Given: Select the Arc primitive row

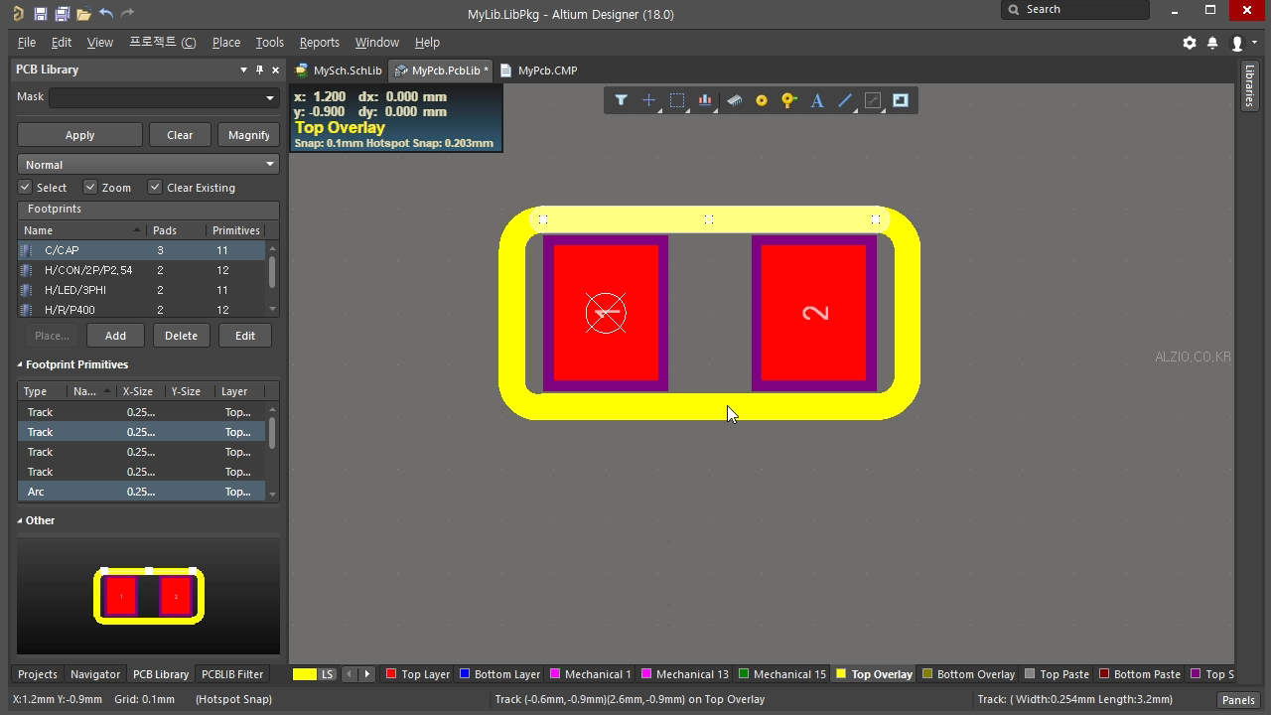Looking at the screenshot, I should [x=142, y=492].
